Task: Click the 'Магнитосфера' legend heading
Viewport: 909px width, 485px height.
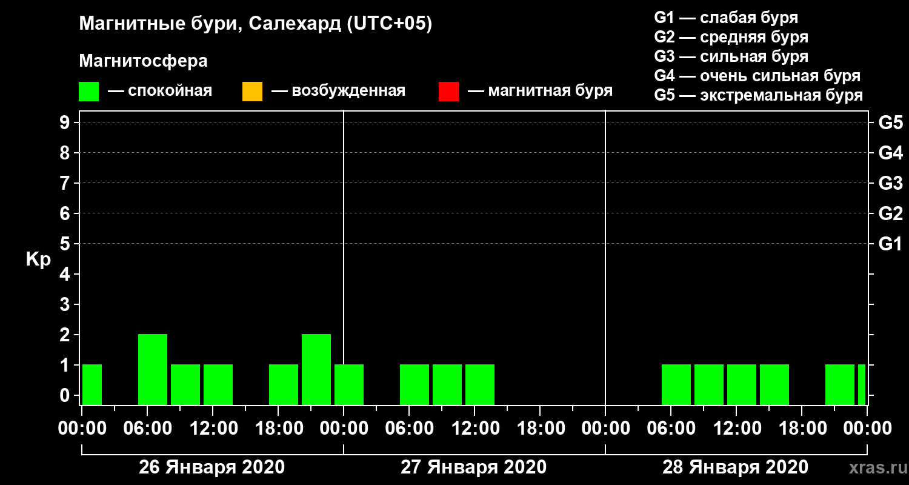Action: pos(143,61)
